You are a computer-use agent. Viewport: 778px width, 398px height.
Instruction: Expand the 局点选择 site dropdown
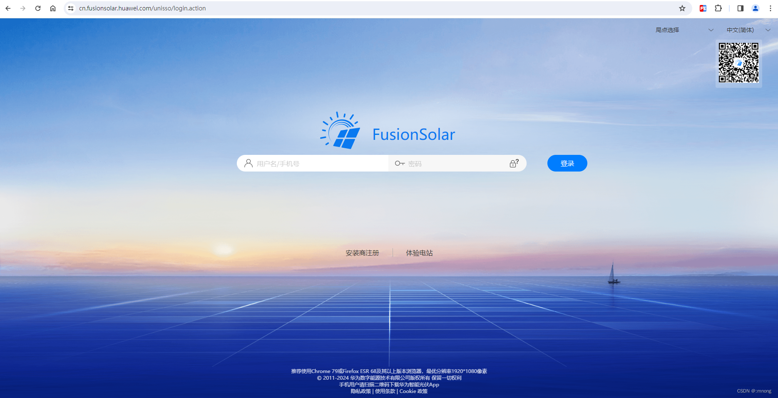(x=684, y=30)
